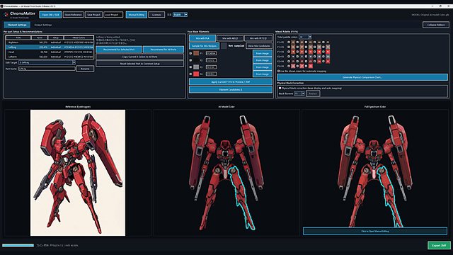Viewport: 453px width, 255px height.
Task: Click the ChromaMatter logo icon
Action: click(6, 14)
